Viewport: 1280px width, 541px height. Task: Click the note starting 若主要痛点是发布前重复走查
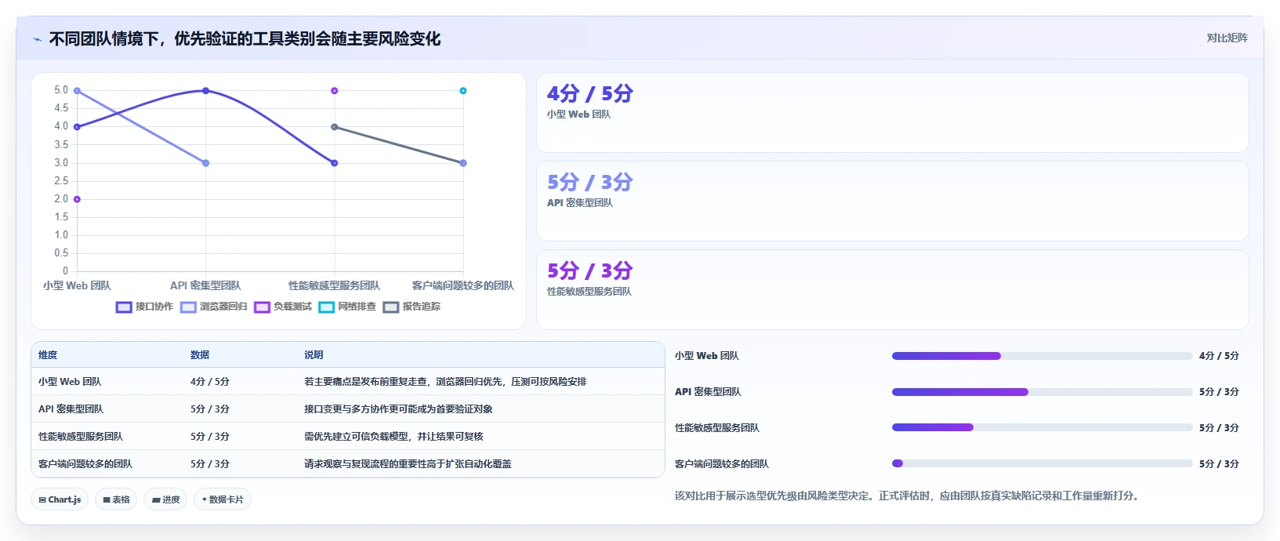[x=445, y=382]
